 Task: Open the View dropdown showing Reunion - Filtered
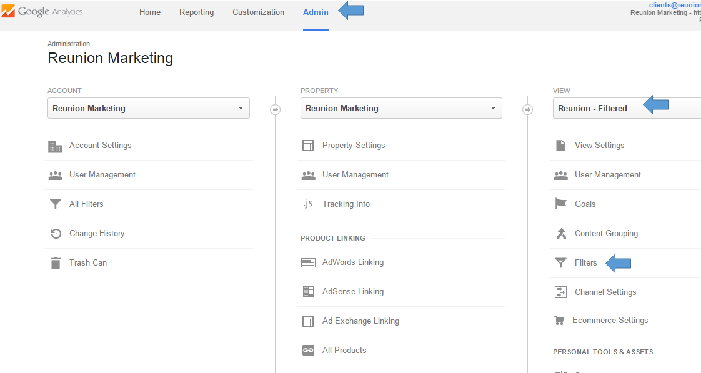(x=627, y=108)
